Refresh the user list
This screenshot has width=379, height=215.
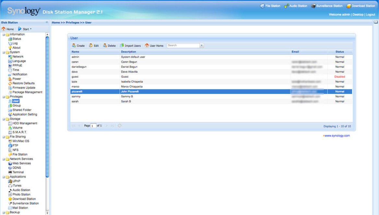pos(119,125)
